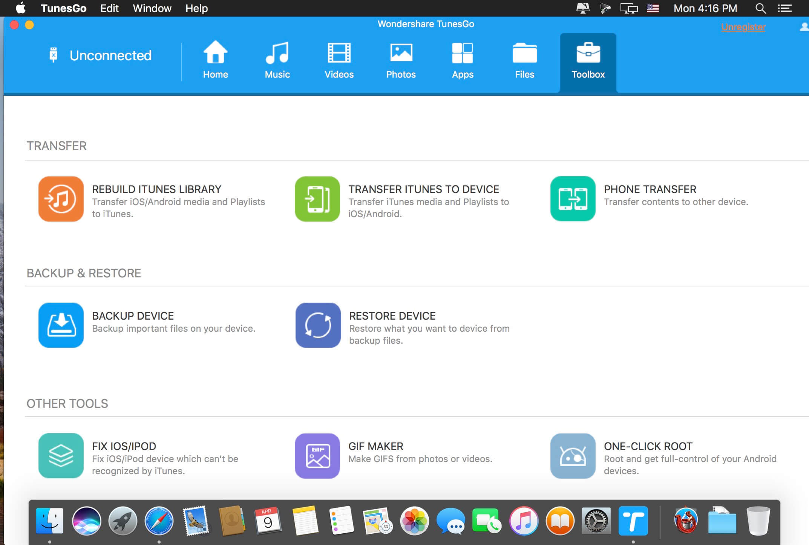This screenshot has width=809, height=545.
Task: Open System Preferences gear in Dock
Action: click(x=596, y=521)
